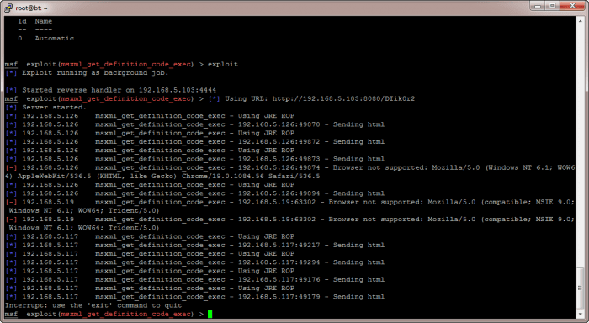The width and height of the screenshot is (589, 323).
Task: Click the PuTTY icon in the title bar
Action: 8,8
